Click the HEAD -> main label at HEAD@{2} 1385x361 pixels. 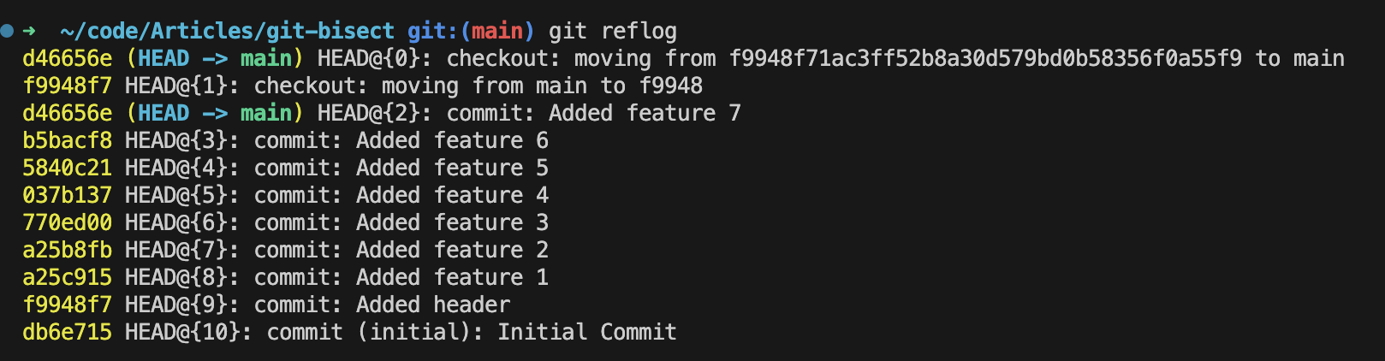pyautogui.click(x=215, y=113)
